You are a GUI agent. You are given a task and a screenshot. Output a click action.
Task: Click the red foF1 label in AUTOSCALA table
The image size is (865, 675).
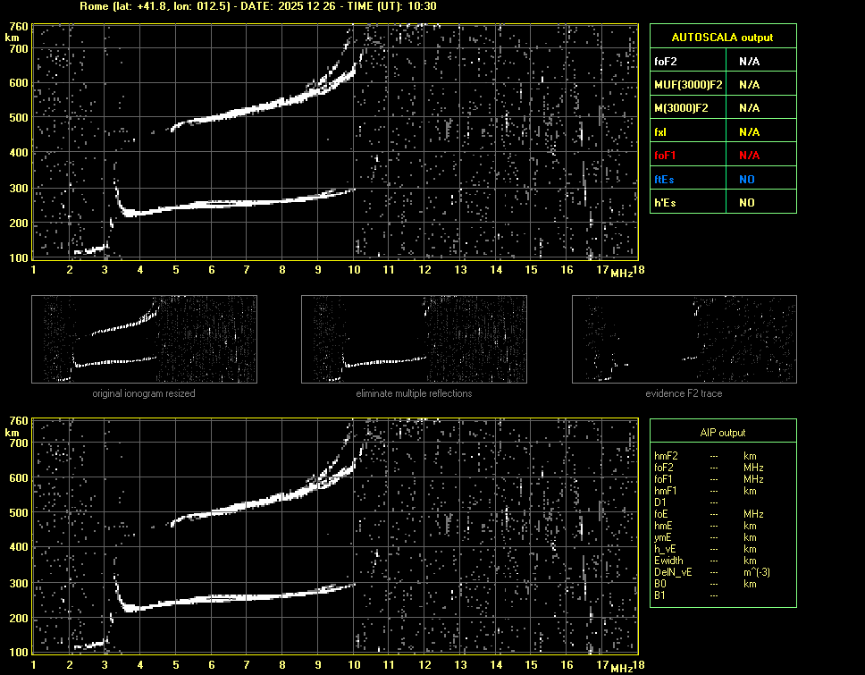[666, 156]
